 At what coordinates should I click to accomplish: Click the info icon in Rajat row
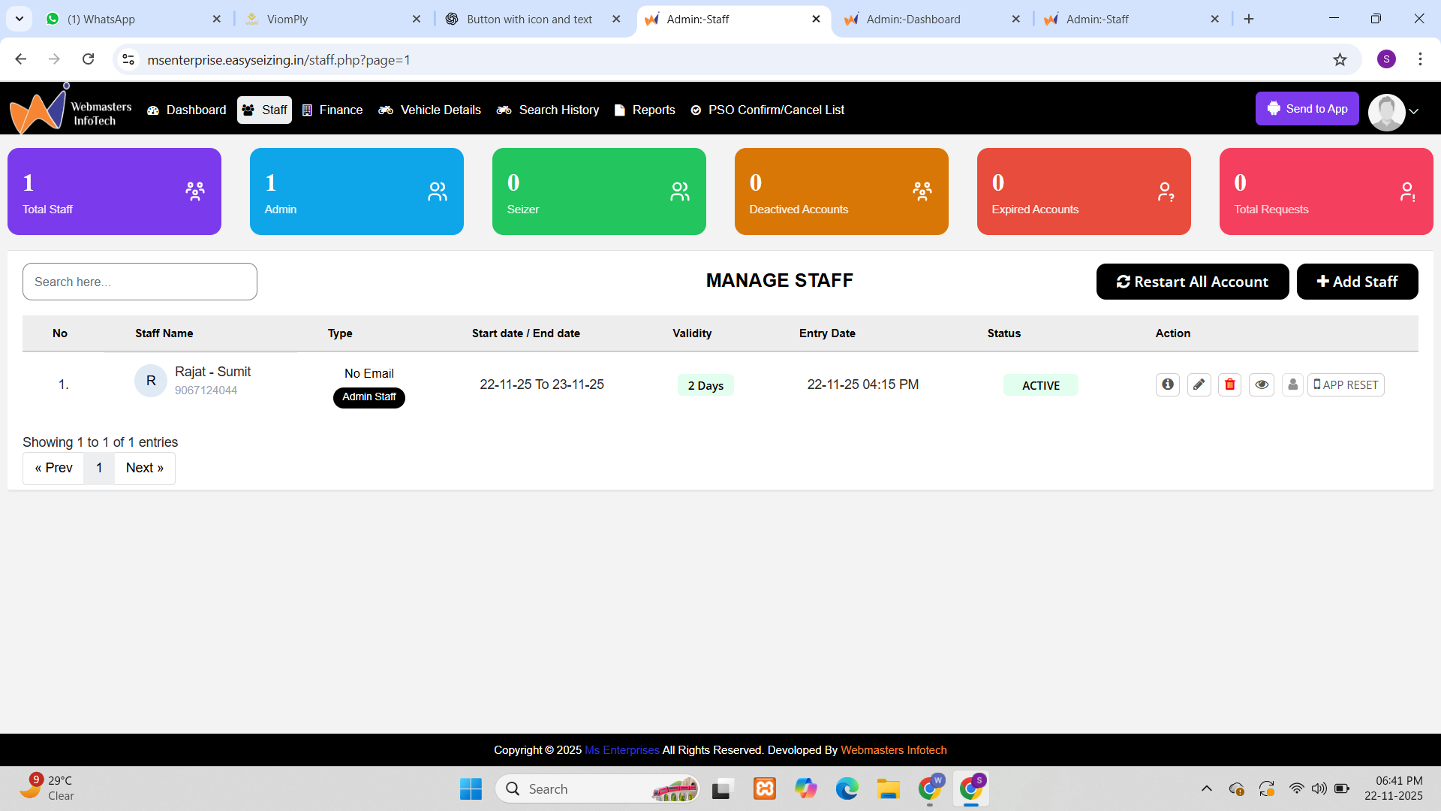click(1168, 384)
